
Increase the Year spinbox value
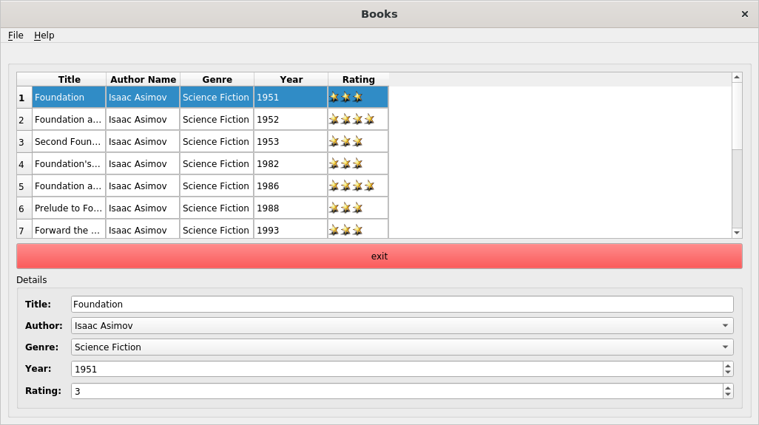click(x=728, y=365)
